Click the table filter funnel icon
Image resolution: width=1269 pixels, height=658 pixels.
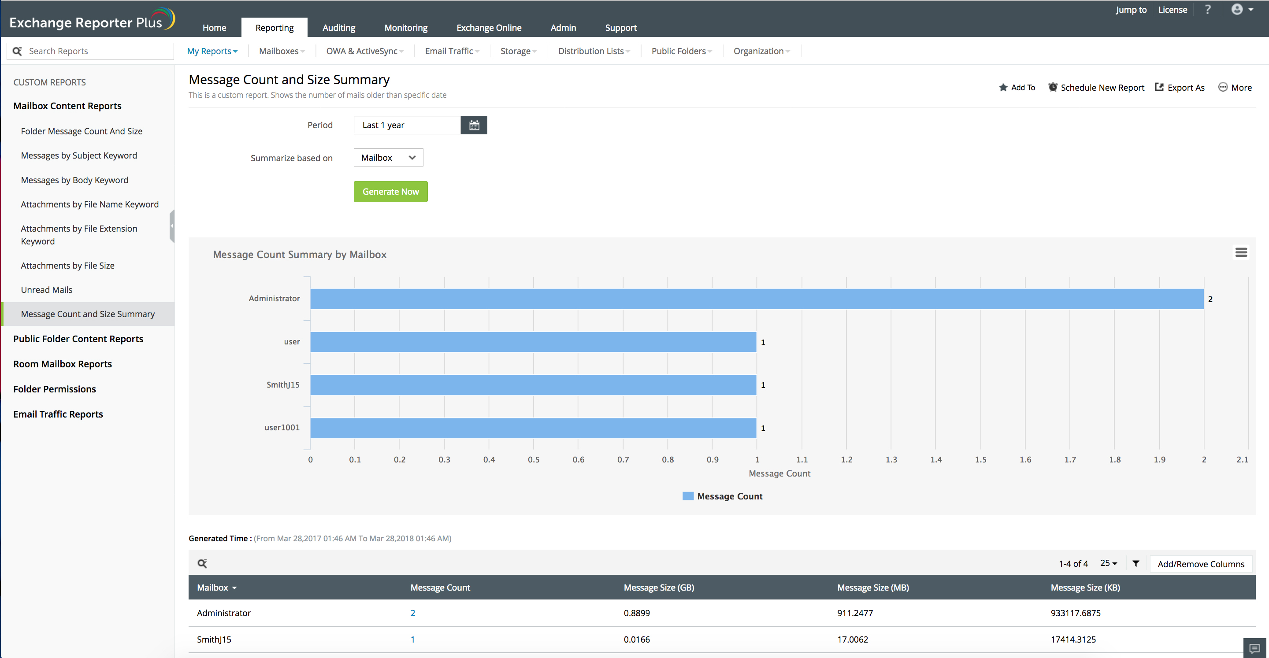pos(1135,563)
